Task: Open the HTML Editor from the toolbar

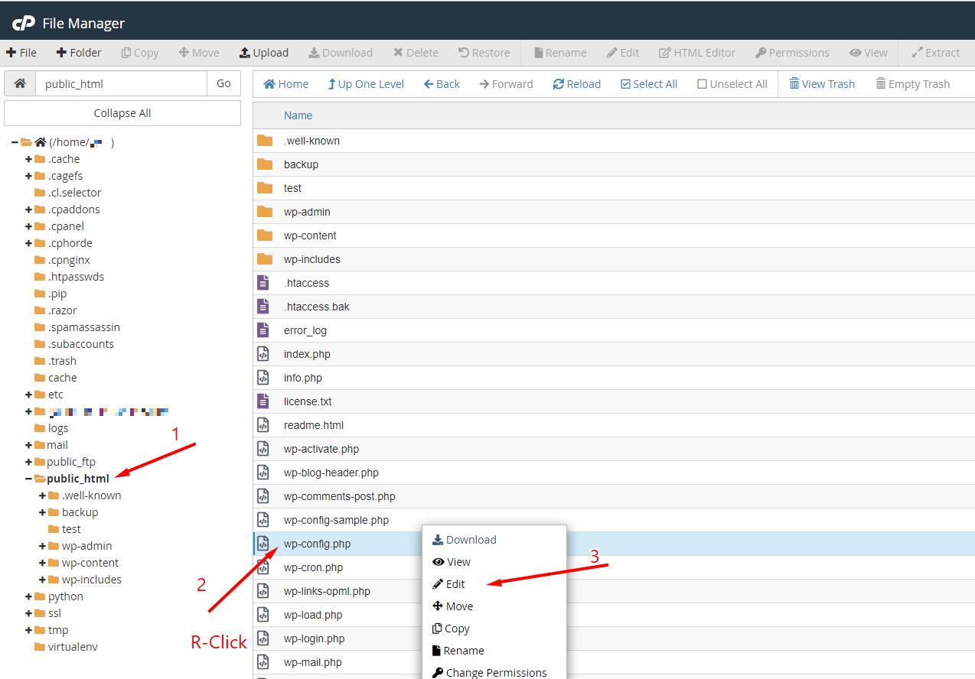Action: coord(697,53)
